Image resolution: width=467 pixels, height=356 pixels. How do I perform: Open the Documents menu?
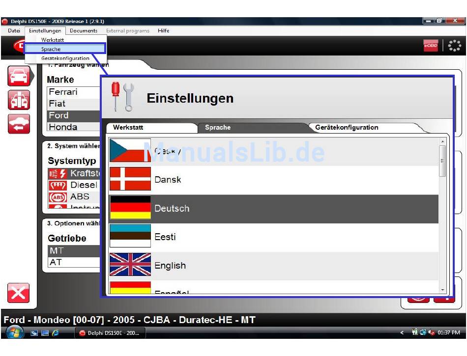coord(84,30)
